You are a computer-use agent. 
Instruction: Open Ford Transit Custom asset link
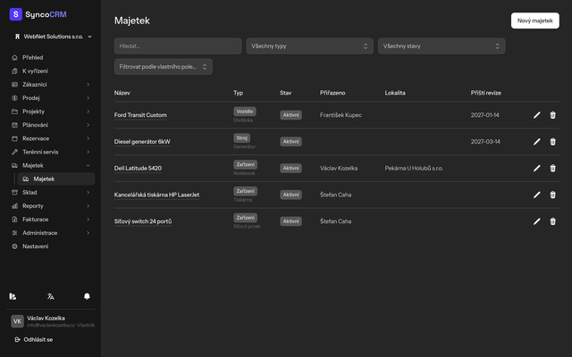coord(140,115)
